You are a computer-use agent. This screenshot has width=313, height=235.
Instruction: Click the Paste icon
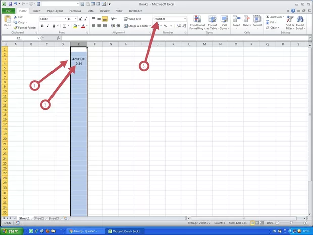click(8, 19)
